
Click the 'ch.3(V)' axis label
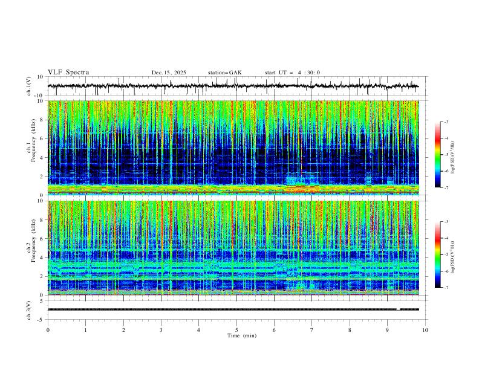(x=29, y=310)
